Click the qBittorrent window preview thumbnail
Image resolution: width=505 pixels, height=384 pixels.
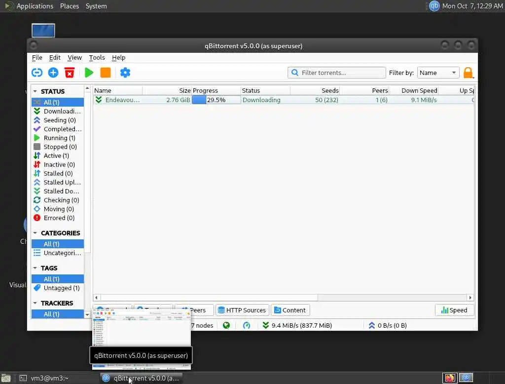(x=142, y=339)
